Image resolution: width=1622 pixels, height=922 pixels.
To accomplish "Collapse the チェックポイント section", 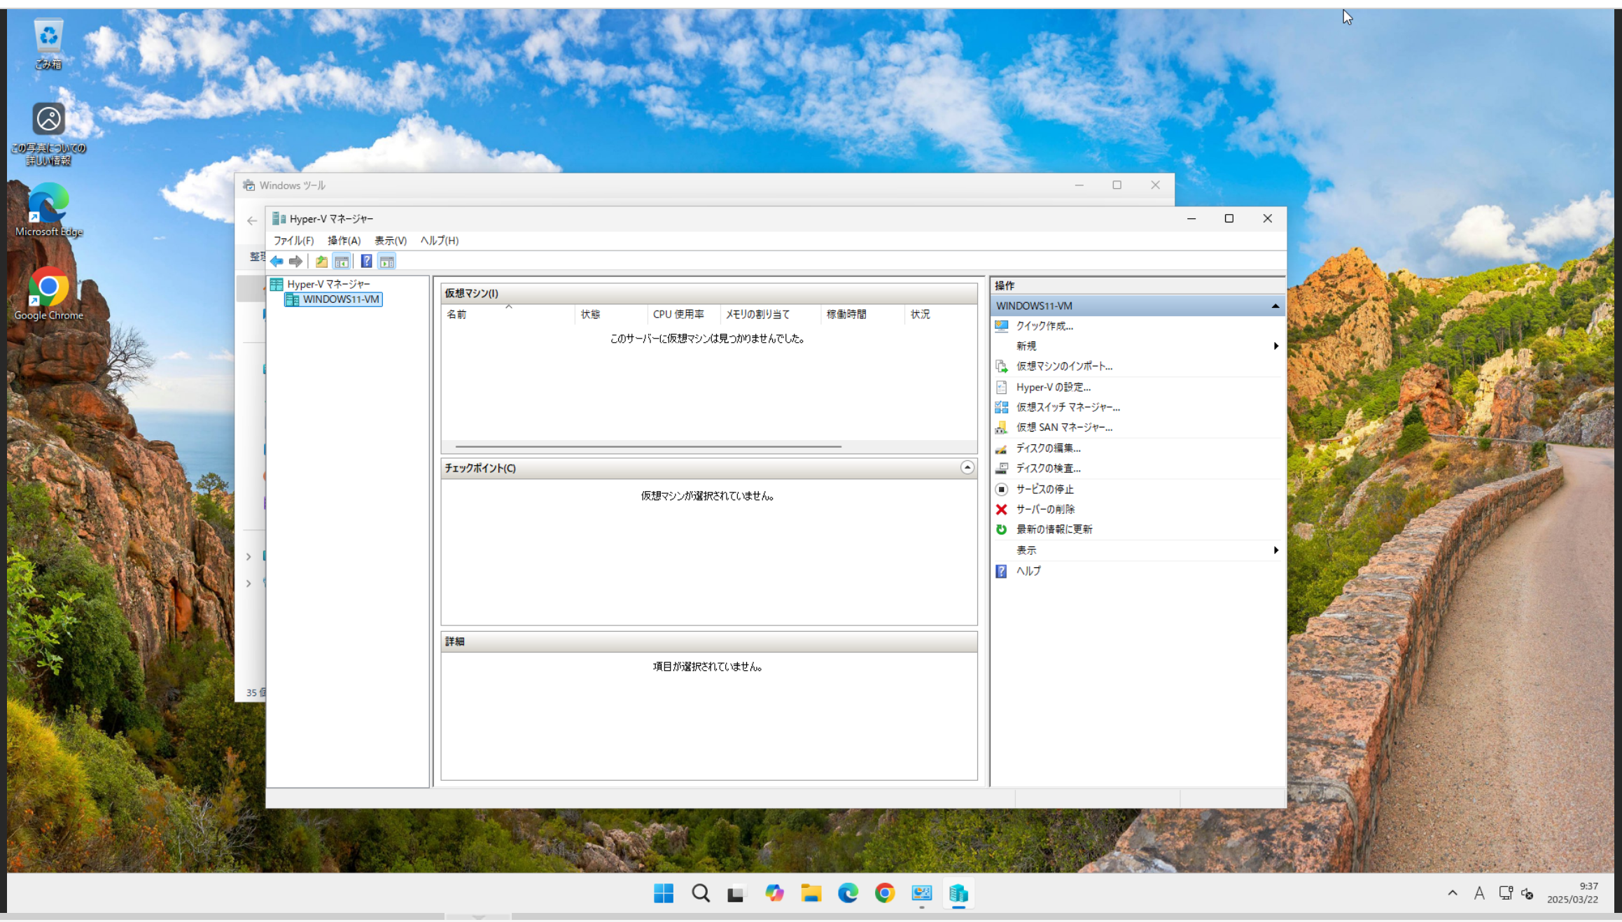I will [967, 467].
